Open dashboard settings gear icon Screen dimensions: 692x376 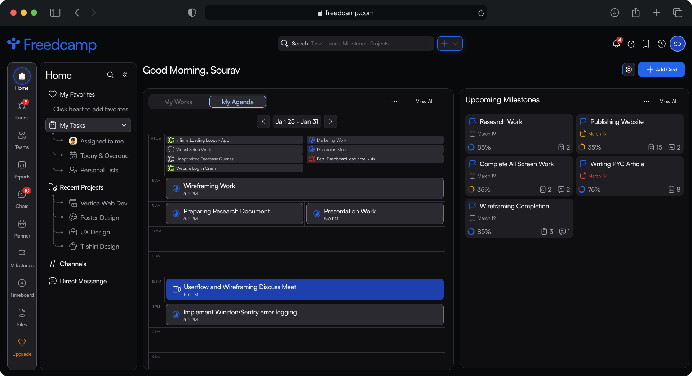tap(629, 70)
